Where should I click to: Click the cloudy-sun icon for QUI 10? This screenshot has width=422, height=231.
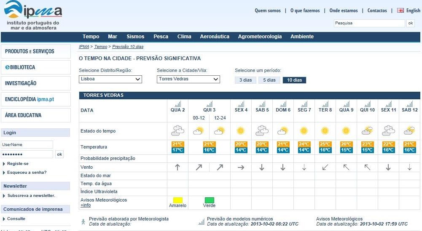coord(367,130)
